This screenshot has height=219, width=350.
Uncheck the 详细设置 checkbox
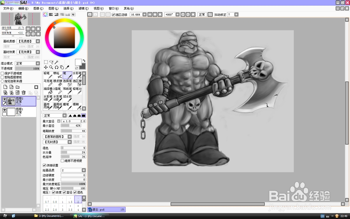tap(44, 165)
